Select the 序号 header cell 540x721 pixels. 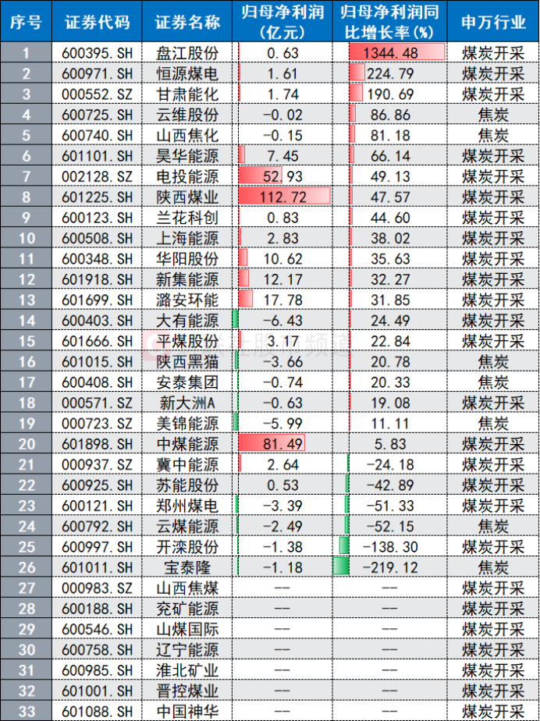(26, 22)
